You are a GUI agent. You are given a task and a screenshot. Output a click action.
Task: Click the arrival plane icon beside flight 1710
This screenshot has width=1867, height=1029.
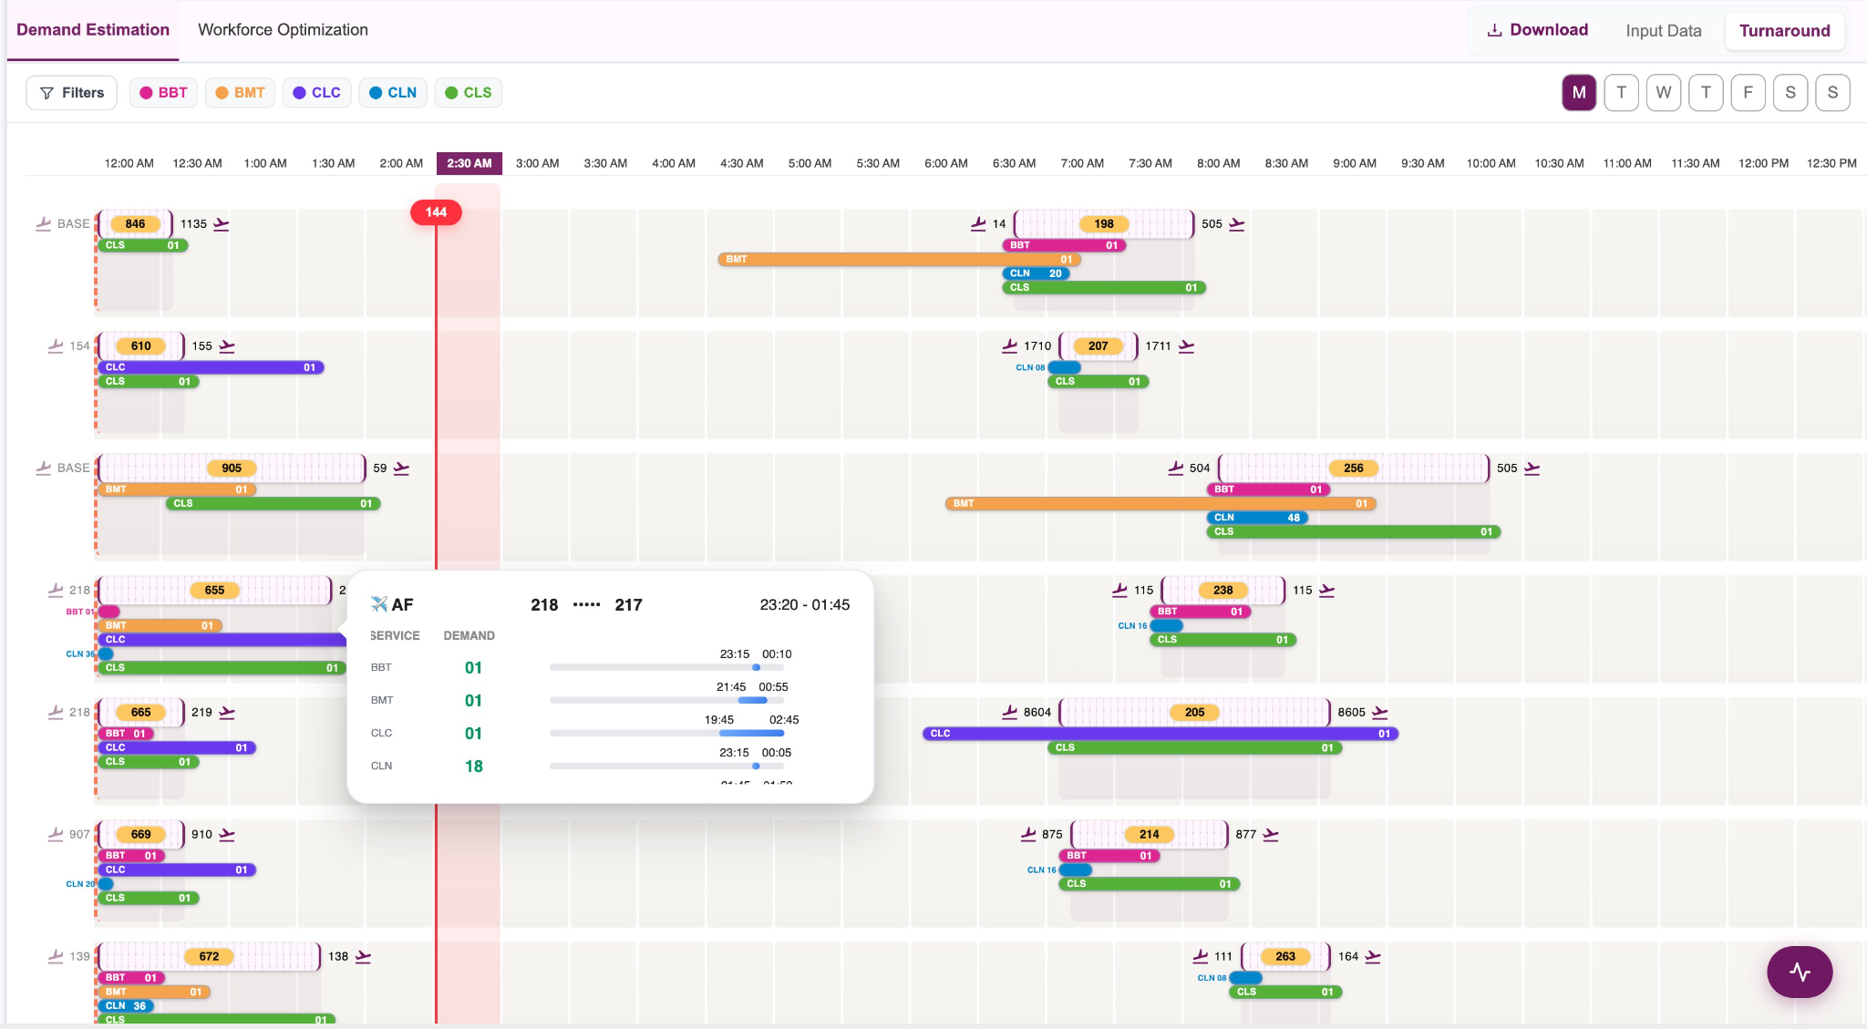pos(1009,346)
